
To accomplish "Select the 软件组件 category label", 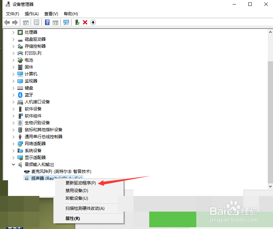I will tap(33, 116).
